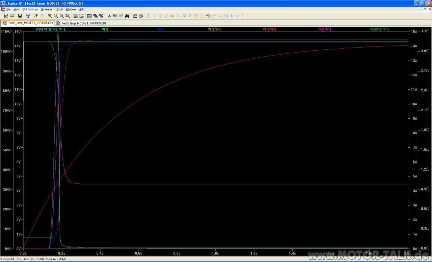Screen dimensions: 432x262
Task: Open the Control Panel hammer icon
Action: coord(28,16)
